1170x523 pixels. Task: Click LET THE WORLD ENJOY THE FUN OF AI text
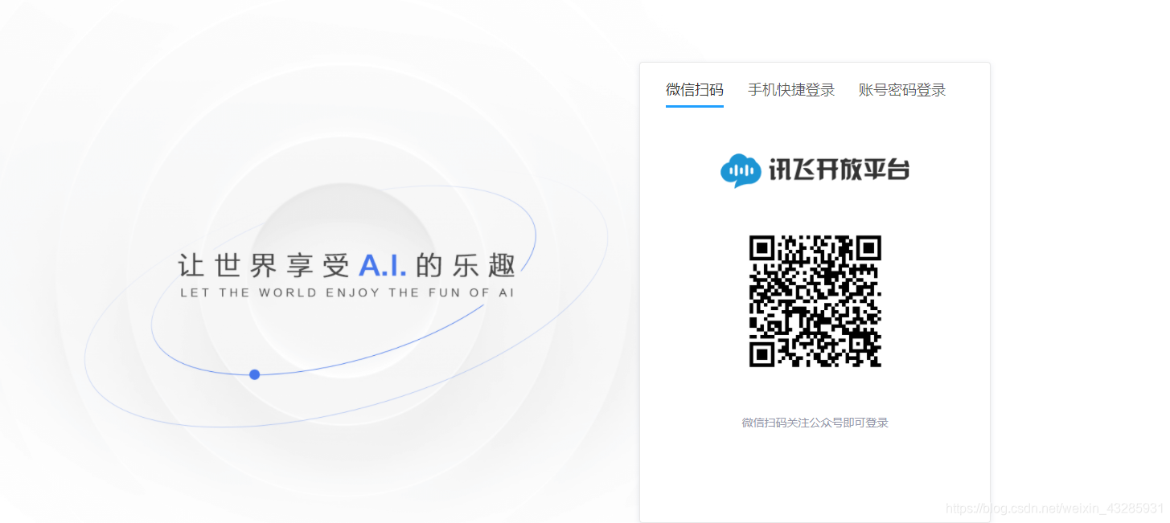tap(347, 292)
